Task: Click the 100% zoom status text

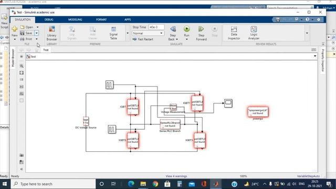Action: pyautogui.click(x=243, y=176)
